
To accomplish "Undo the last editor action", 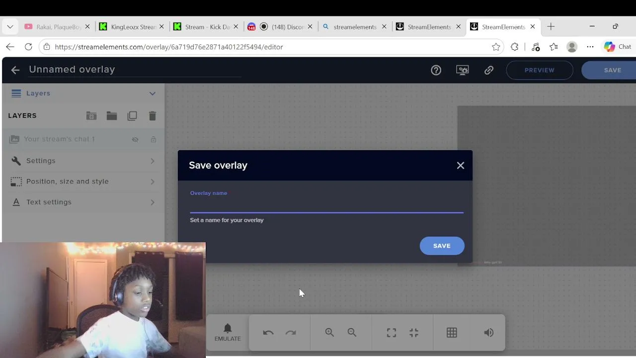I will tap(268, 333).
